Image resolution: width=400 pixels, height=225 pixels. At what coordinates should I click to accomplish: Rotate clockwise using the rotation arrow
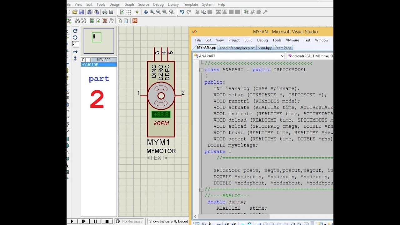[x=75, y=31]
